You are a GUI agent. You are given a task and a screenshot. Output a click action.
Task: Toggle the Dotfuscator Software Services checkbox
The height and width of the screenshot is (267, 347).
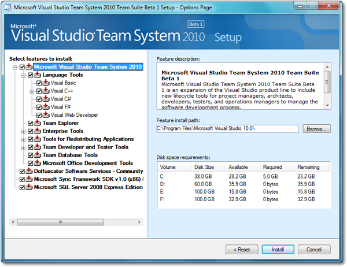(22, 172)
